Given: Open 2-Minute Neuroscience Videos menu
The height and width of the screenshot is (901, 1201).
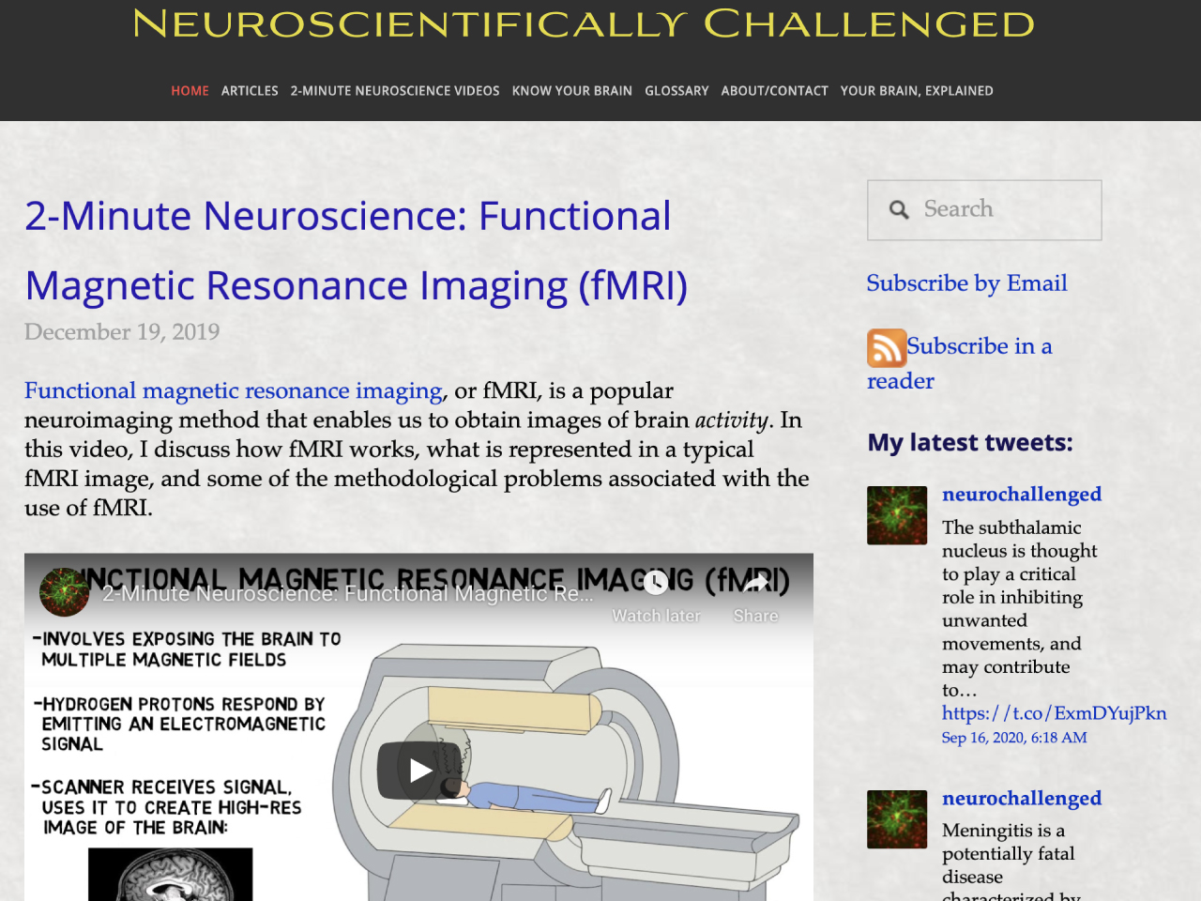Looking at the screenshot, I should tap(395, 91).
